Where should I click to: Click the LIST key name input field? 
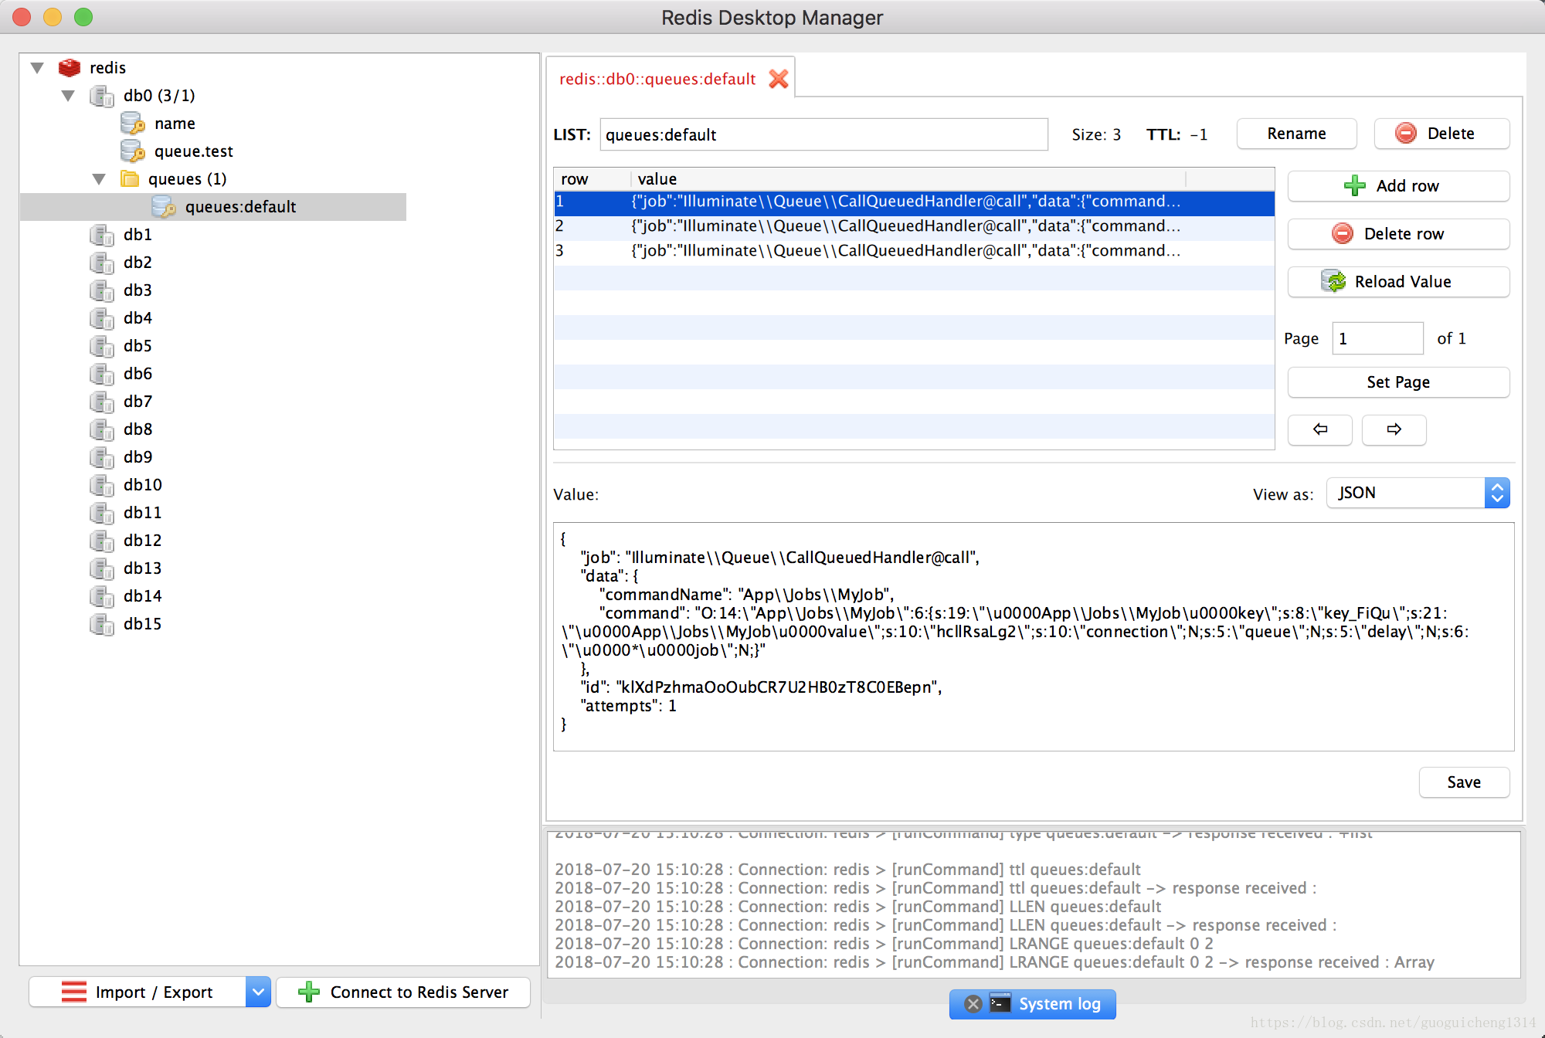(x=823, y=134)
